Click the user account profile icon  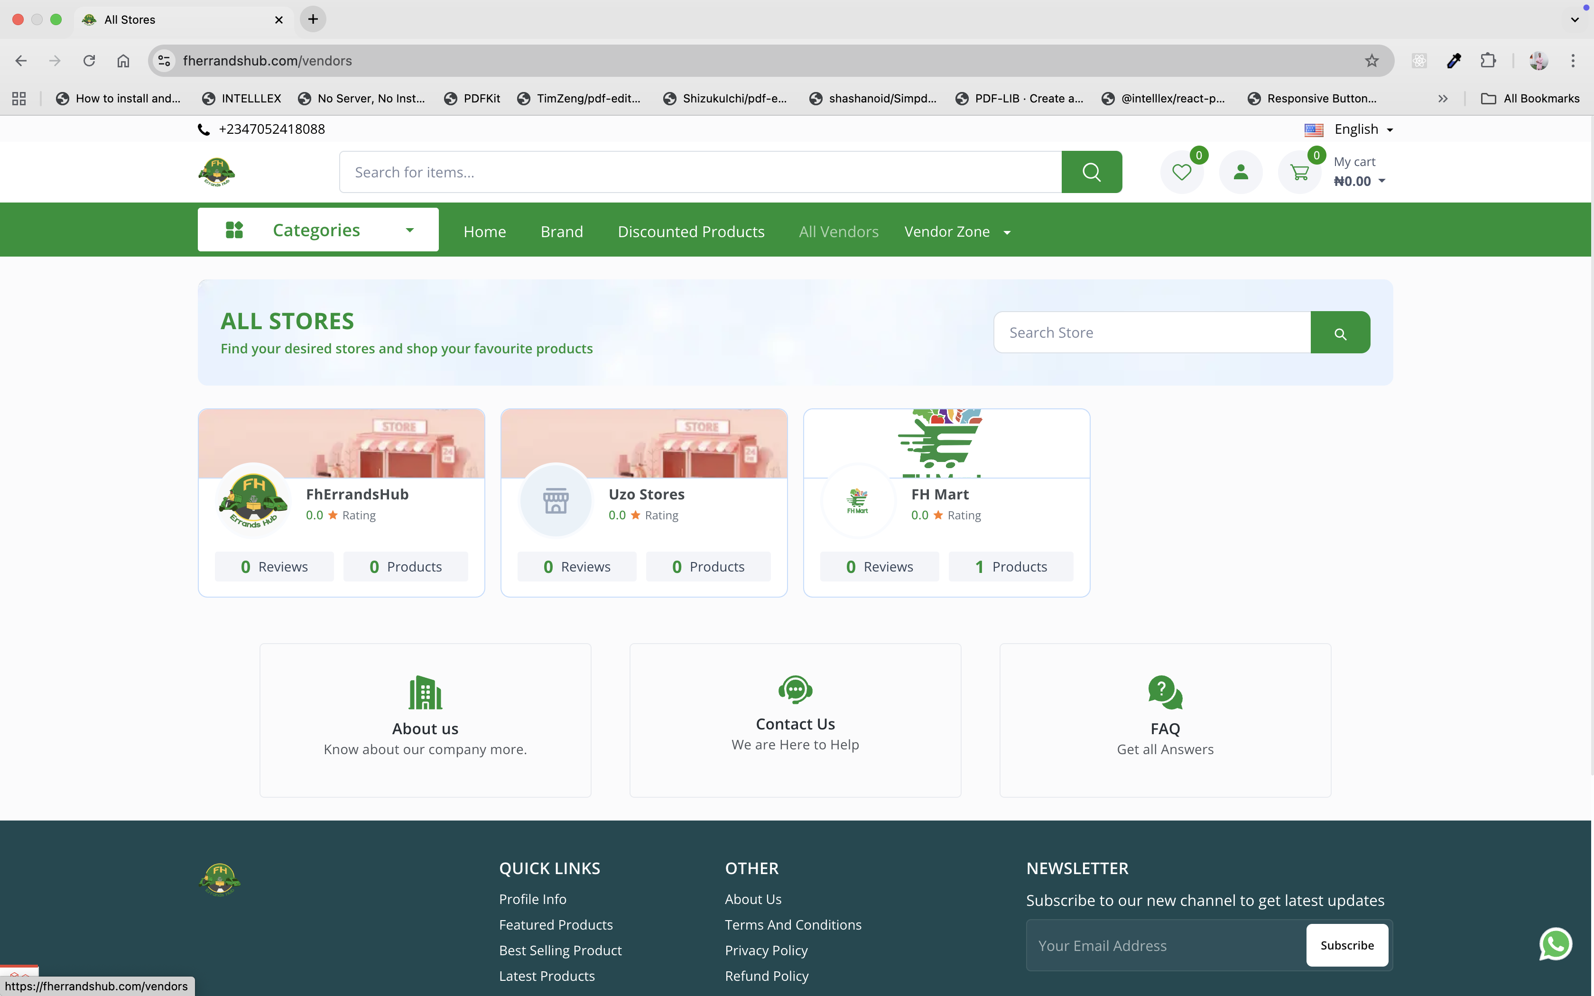tap(1240, 173)
